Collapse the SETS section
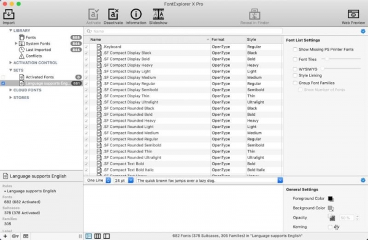This screenshot has width=368, height=240. coord(10,70)
